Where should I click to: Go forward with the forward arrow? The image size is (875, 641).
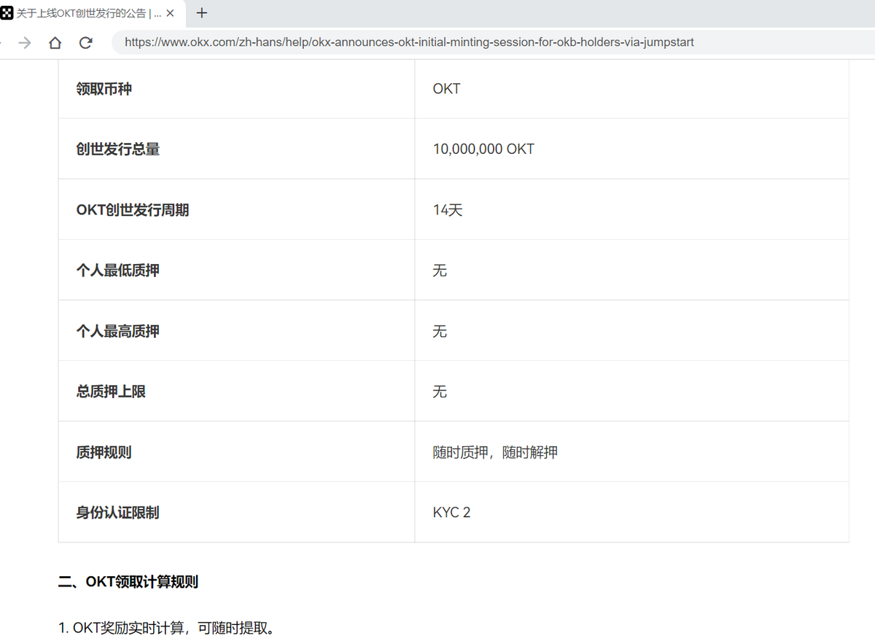click(x=25, y=42)
